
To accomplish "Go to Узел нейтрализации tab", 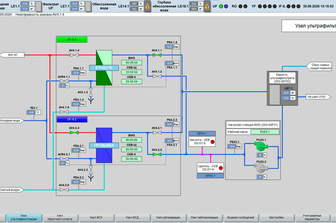I will pos(204,217).
